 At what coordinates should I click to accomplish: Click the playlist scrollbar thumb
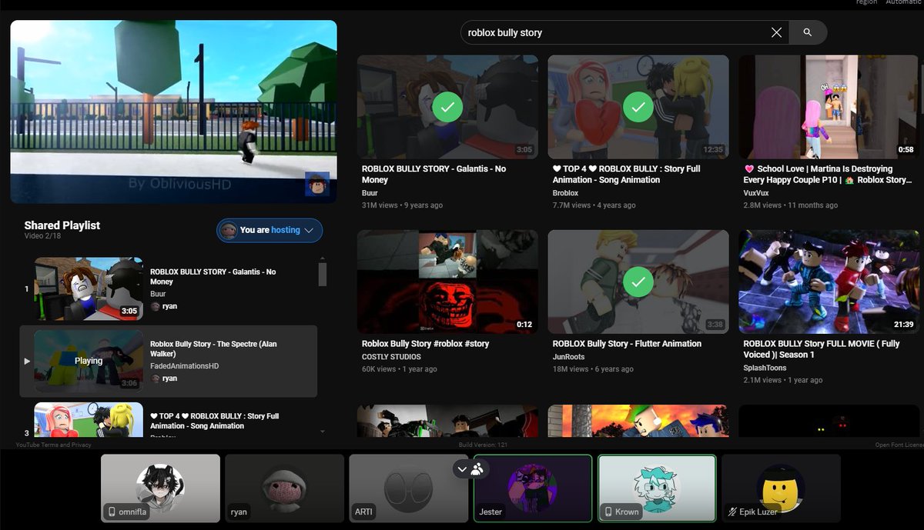coord(323,274)
